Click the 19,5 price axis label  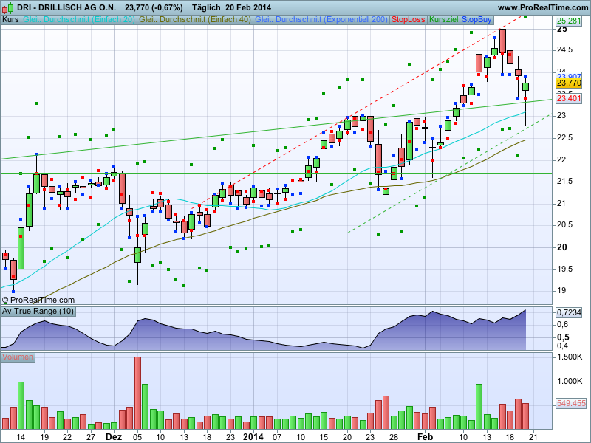point(564,269)
